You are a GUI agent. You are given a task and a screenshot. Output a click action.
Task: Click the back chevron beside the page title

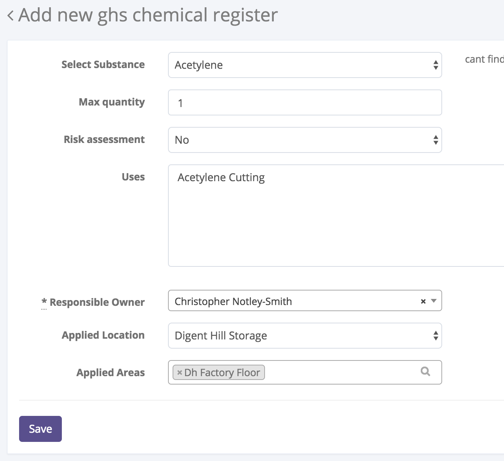point(11,16)
